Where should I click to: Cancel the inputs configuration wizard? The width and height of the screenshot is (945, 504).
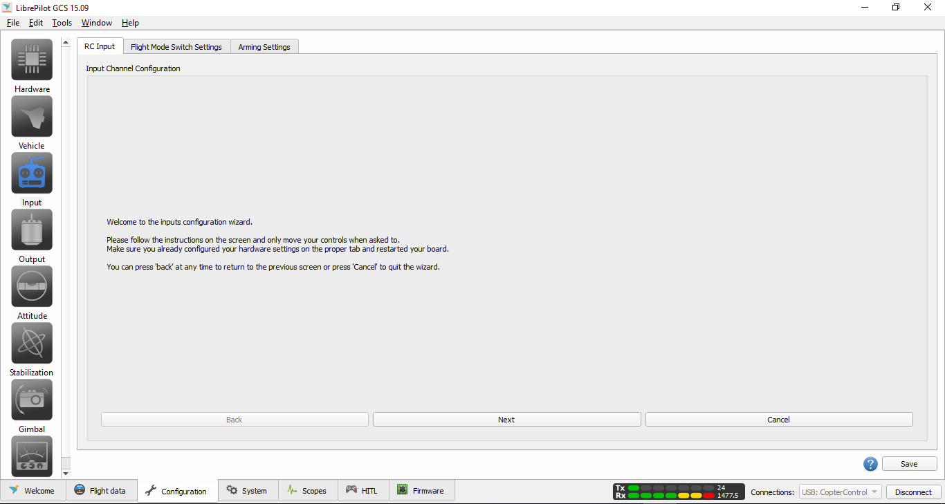pyautogui.click(x=779, y=420)
